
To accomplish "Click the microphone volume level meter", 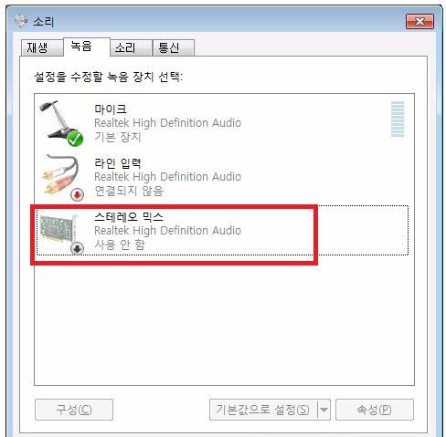I will tap(398, 120).
